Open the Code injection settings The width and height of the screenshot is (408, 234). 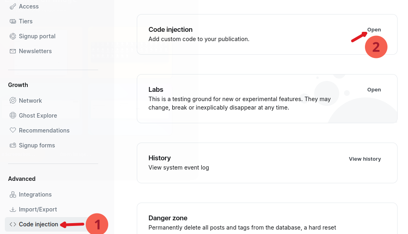pyautogui.click(x=374, y=30)
